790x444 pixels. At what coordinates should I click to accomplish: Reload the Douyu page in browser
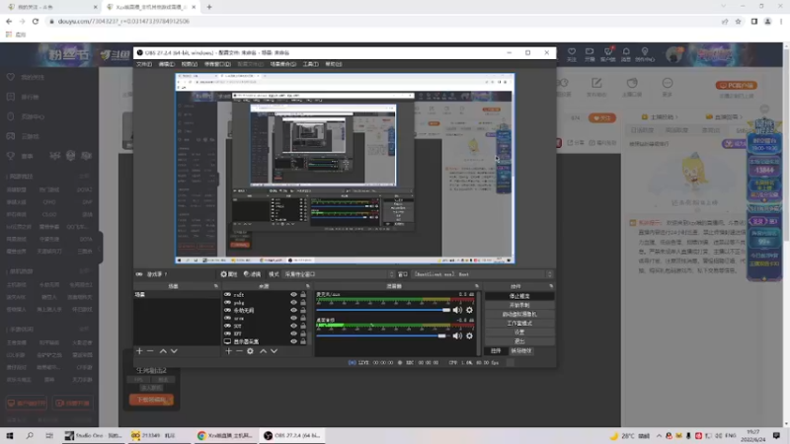pyautogui.click(x=36, y=22)
